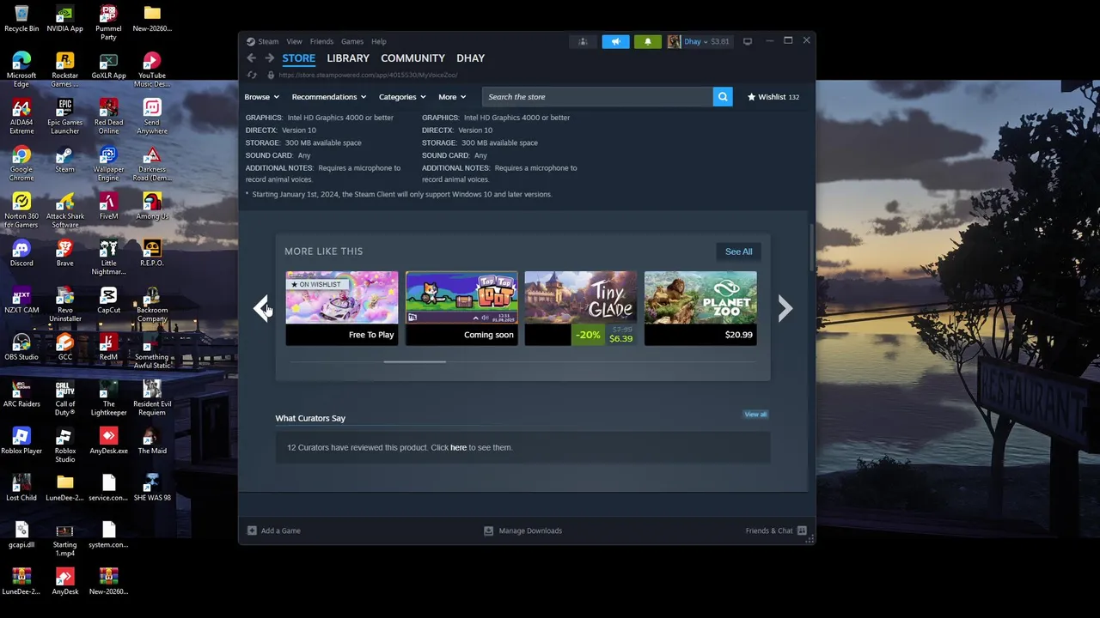Show next More Like This games
The image size is (1100, 618).
[785, 308]
